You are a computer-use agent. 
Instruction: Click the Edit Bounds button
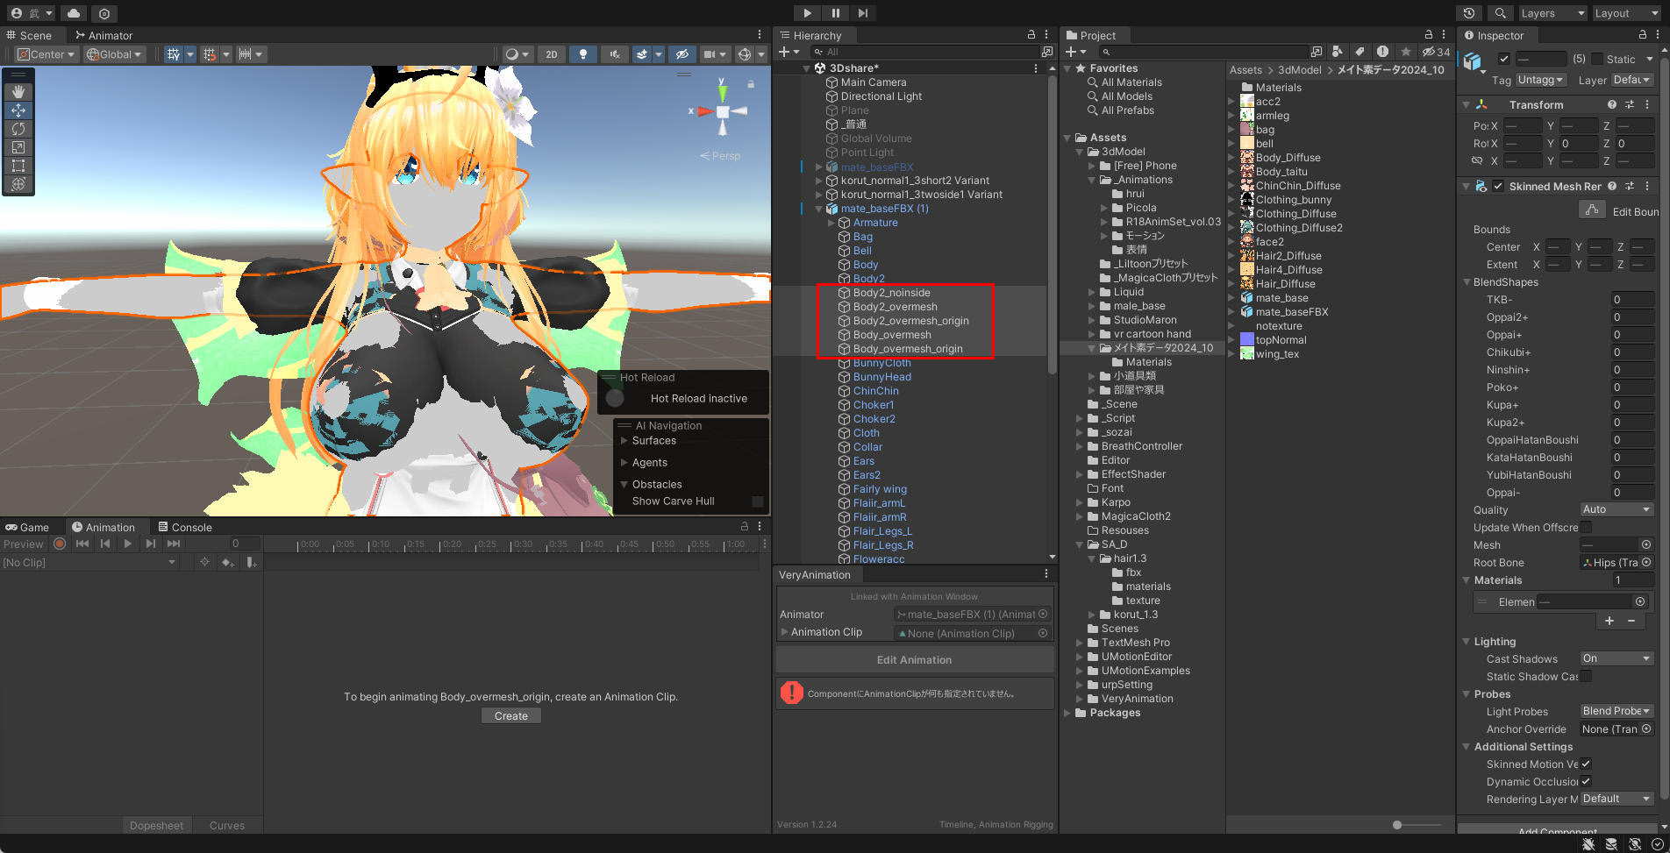(1592, 210)
